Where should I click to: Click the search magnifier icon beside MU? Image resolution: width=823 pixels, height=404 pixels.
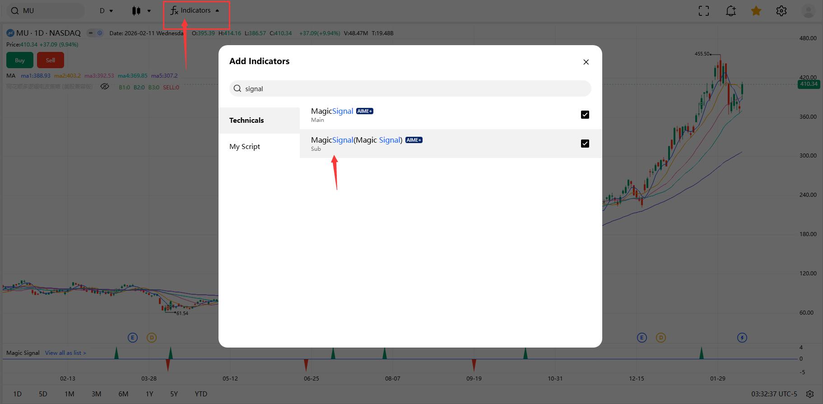pos(15,11)
